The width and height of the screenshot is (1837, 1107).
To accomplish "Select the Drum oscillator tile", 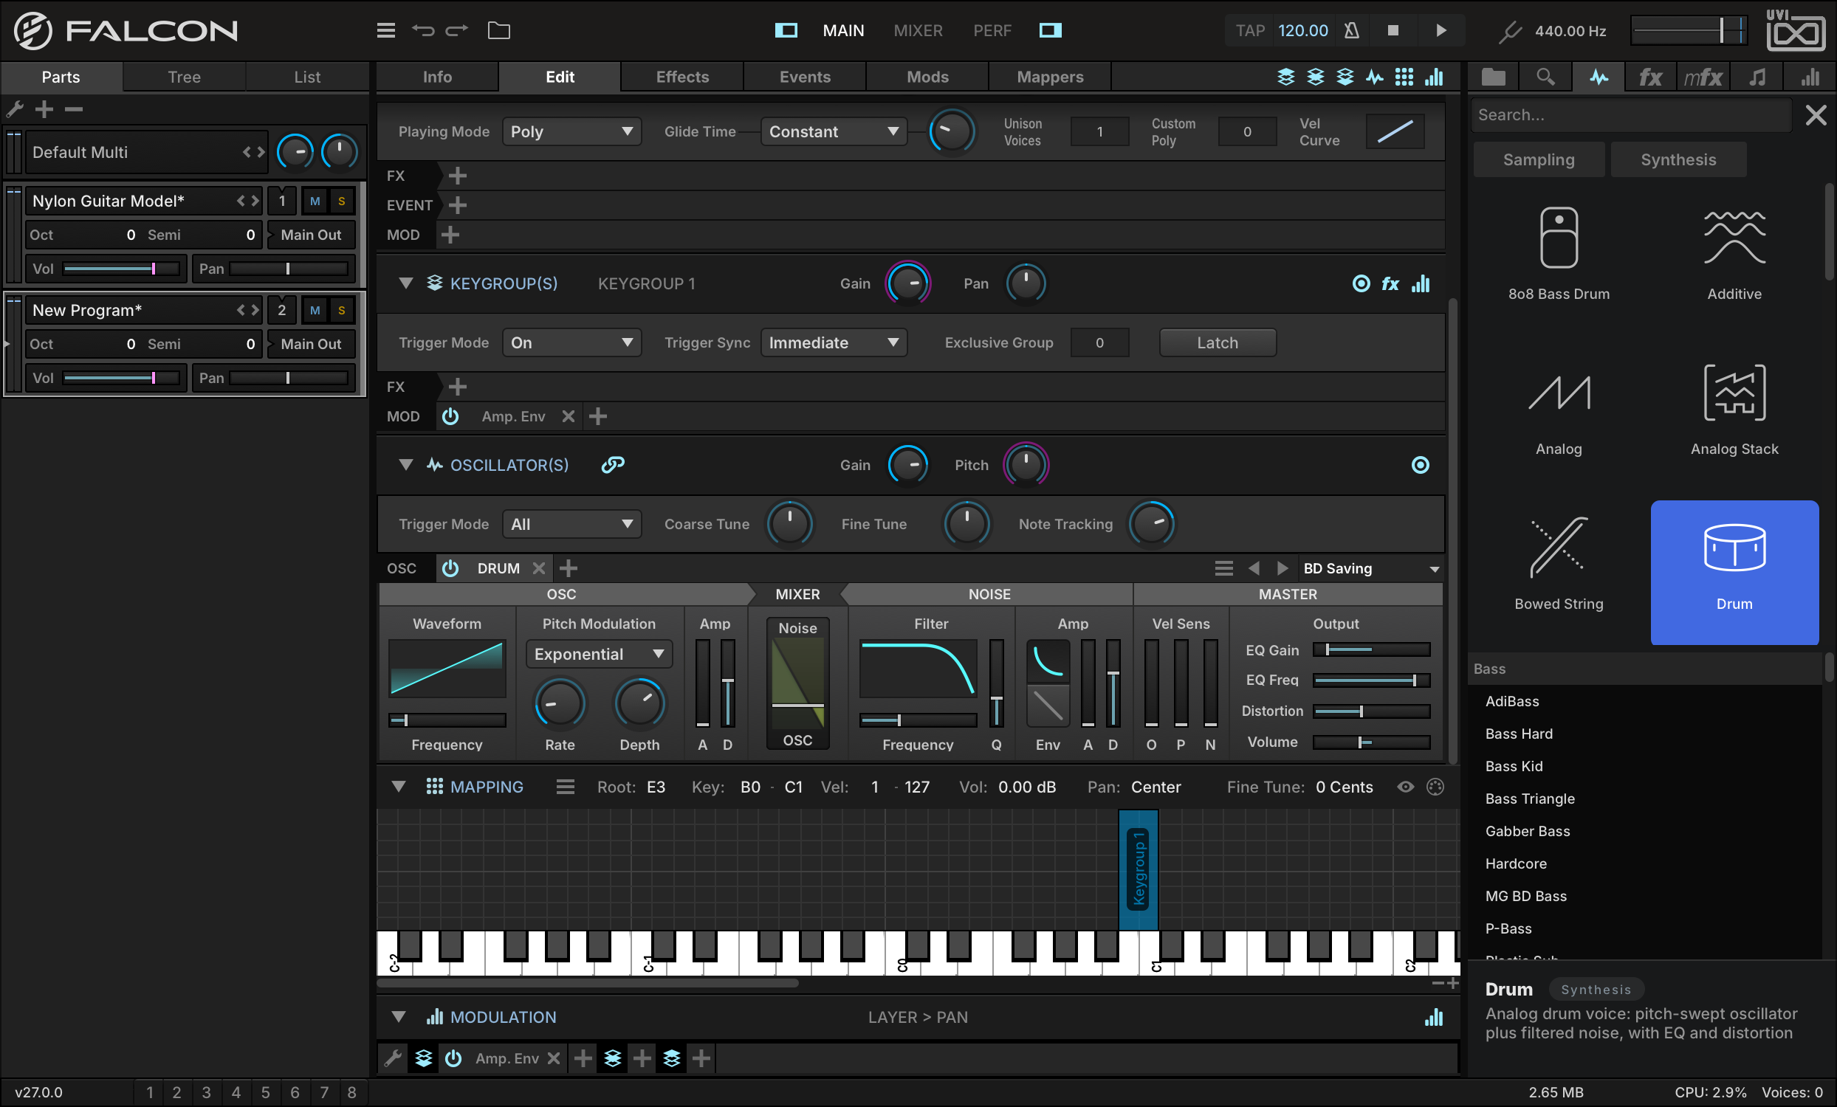I will coord(1734,572).
